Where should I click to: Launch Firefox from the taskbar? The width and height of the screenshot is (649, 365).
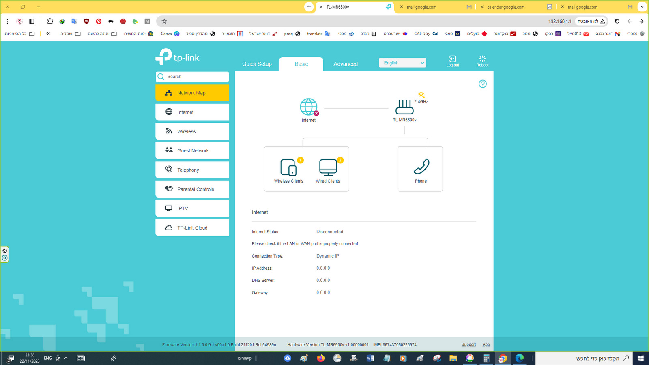click(x=321, y=358)
